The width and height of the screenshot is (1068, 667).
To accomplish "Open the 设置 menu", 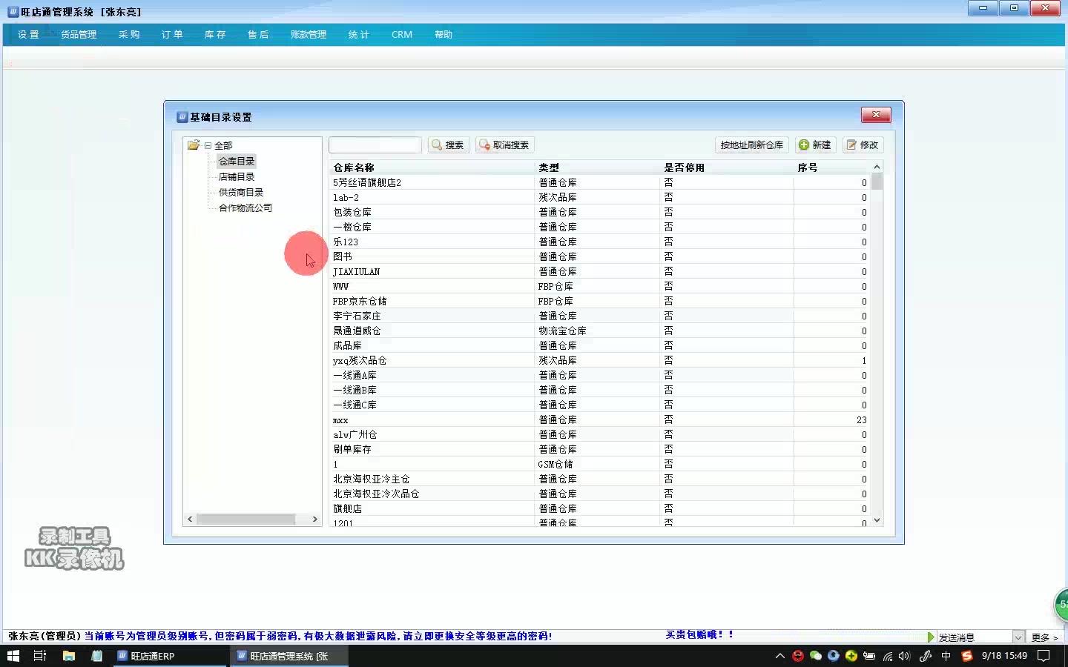I will tap(28, 35).
